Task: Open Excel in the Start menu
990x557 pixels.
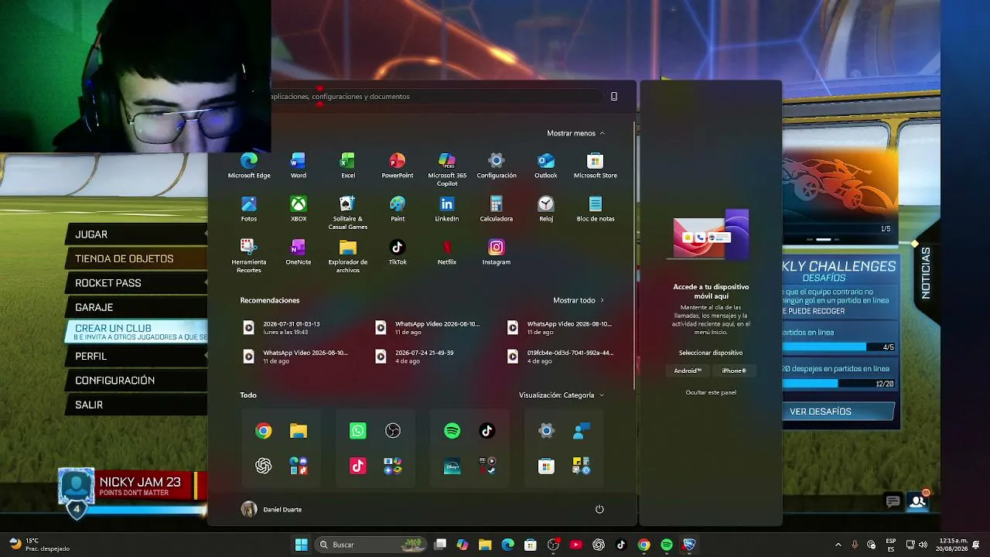Action: click(348, 166)
